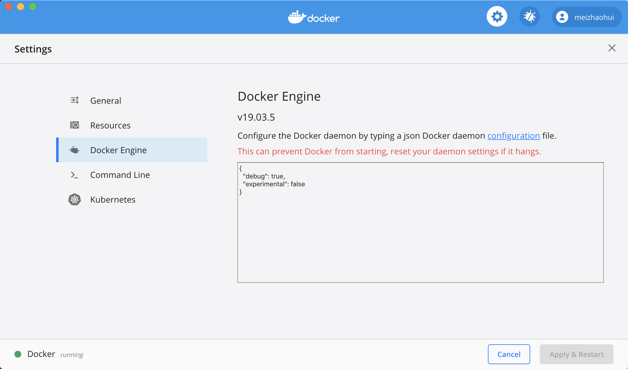Open the meizhaohui account menu

[x=587, y=17]
